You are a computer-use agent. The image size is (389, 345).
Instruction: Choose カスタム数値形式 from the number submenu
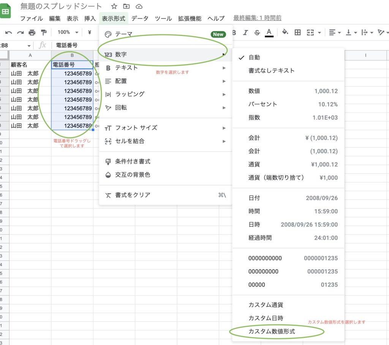pyautogui.click(x=272, y=331)
